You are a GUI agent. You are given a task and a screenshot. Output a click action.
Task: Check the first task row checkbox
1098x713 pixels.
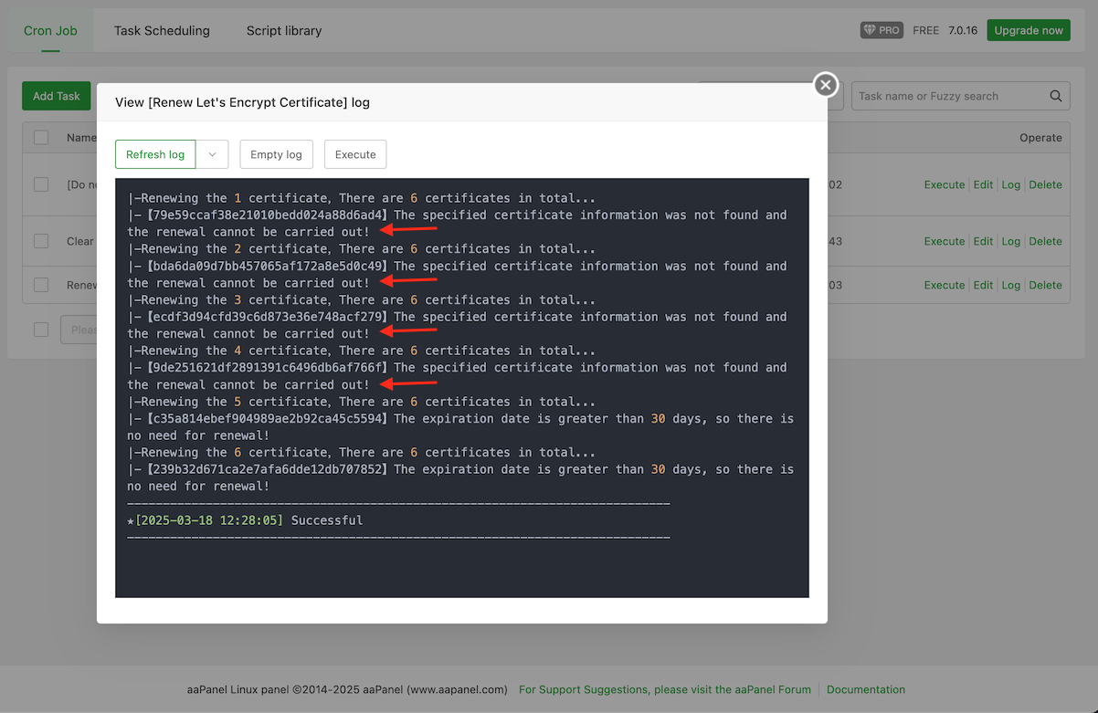(x=41, y=184)
